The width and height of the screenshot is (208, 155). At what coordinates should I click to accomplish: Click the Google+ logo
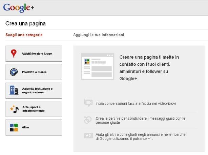tap(19, 8)
